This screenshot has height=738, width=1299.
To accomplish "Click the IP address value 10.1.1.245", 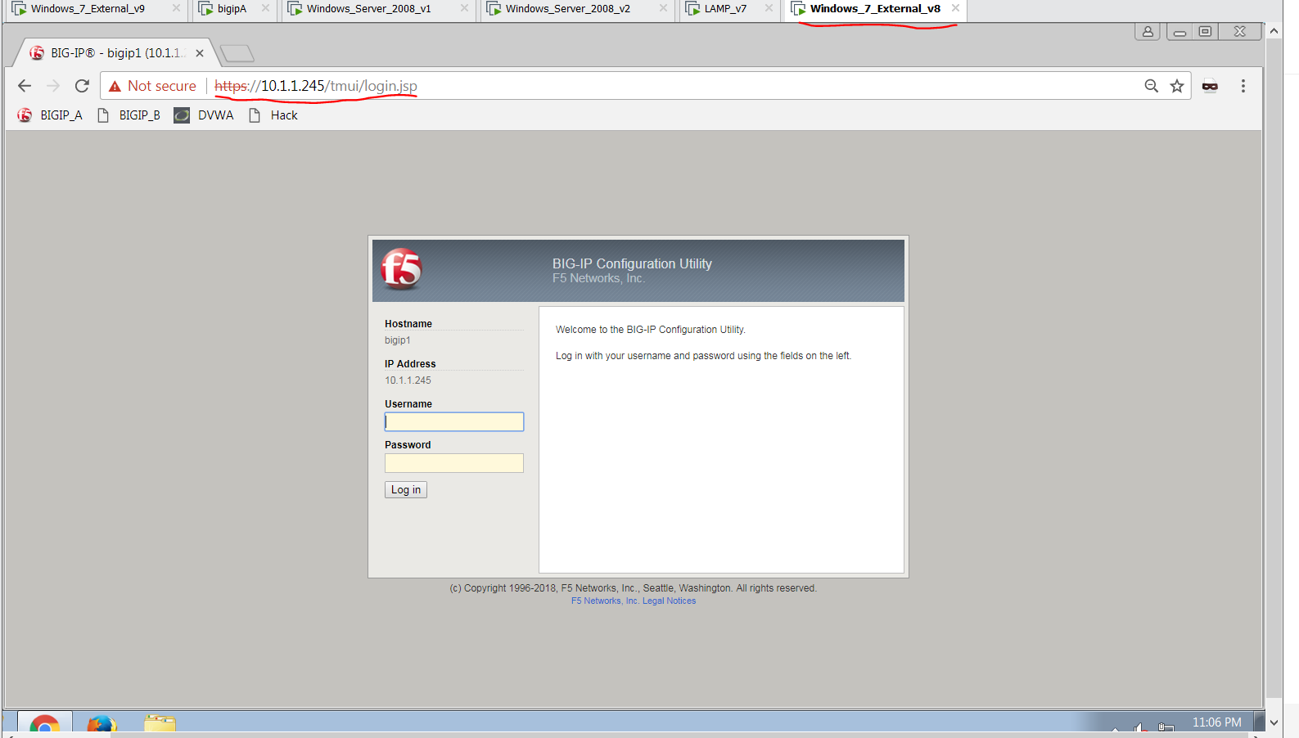I will point(408,380).
